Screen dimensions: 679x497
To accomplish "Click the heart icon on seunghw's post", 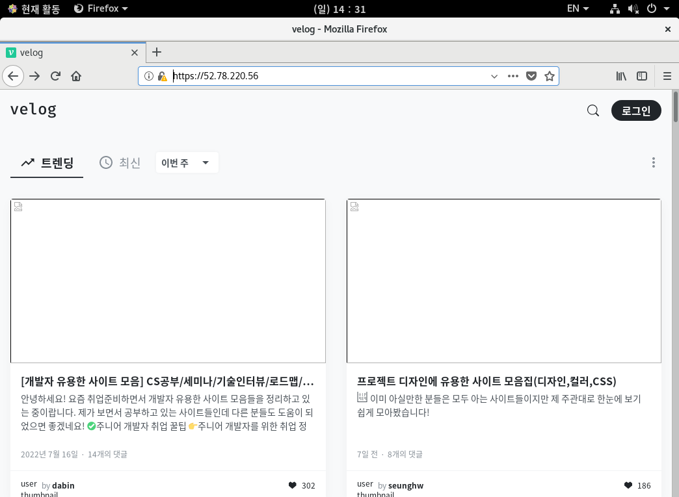I will (628, 485).
